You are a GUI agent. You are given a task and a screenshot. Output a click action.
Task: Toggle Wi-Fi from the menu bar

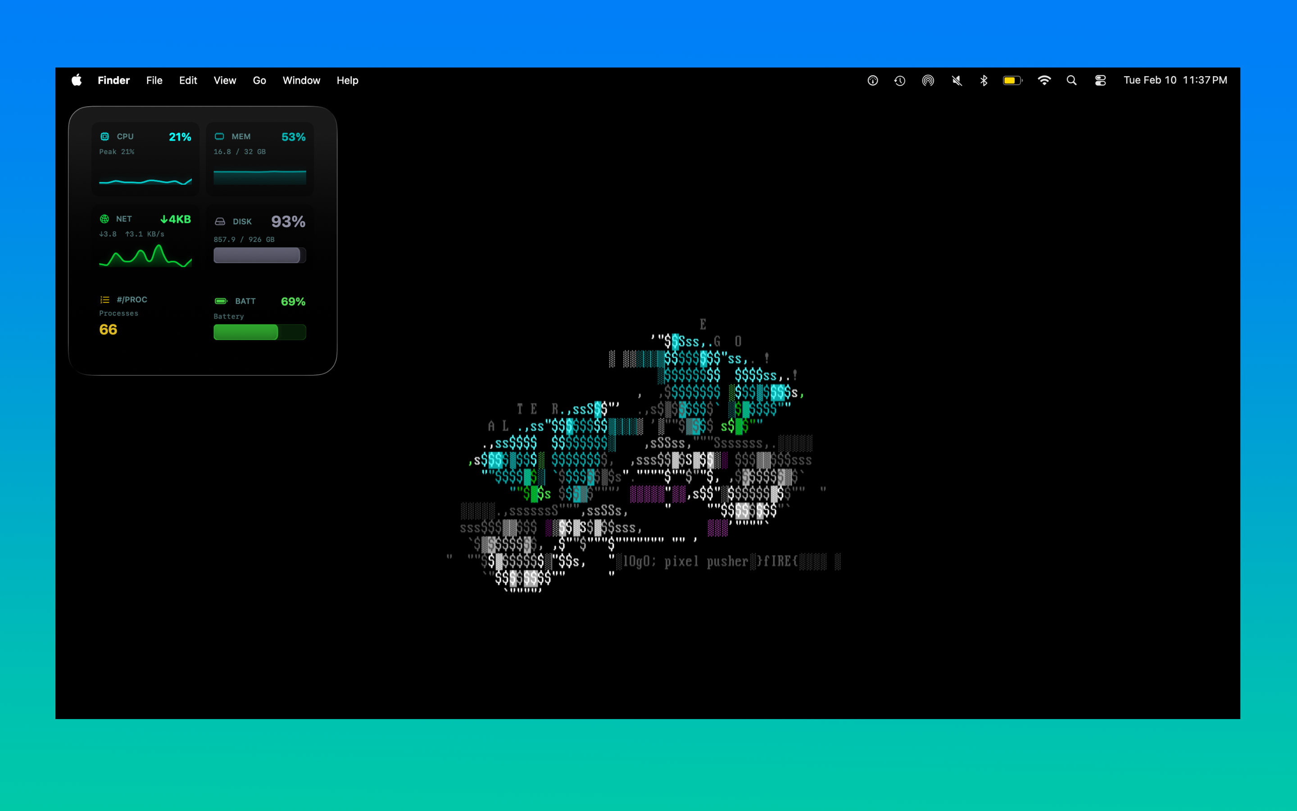click(x=1044, y=80)
